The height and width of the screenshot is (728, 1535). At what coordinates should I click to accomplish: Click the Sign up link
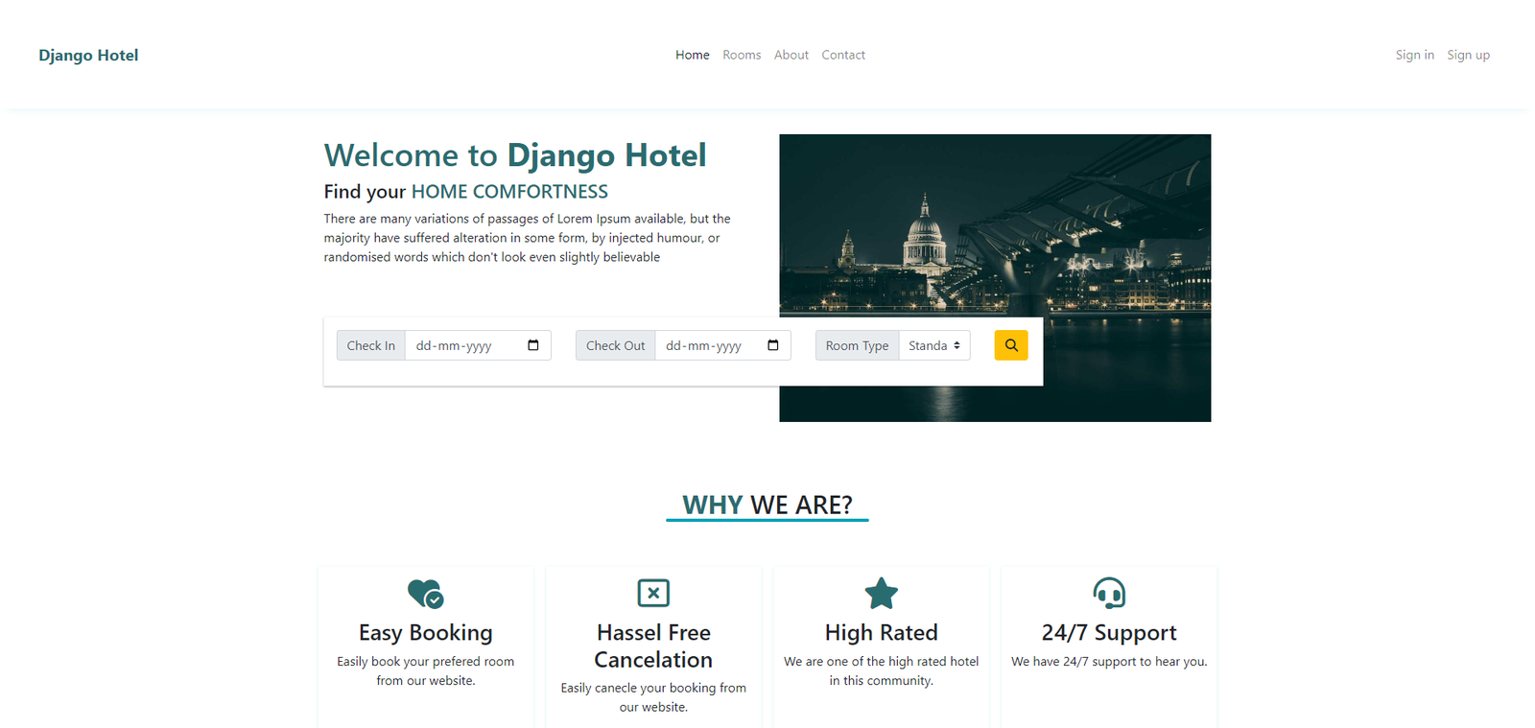[x=1469, y=55]
